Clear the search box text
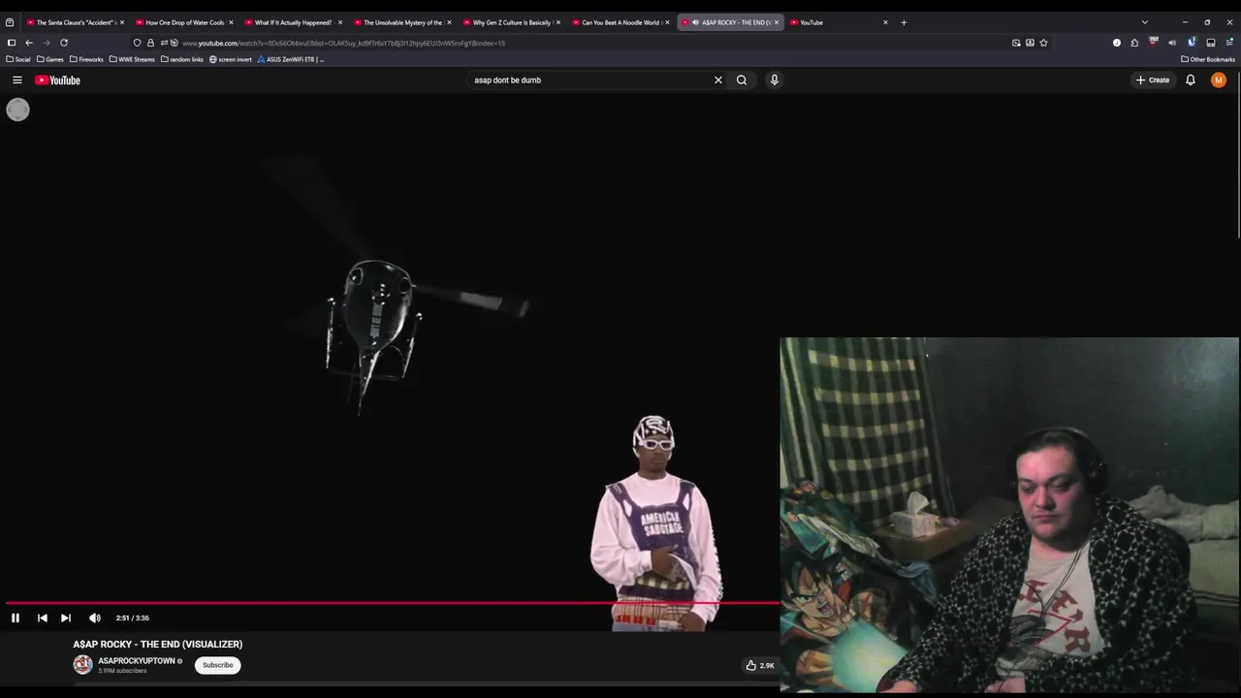Viewport: 1241px width, 698px height. [x=718, y=80]
